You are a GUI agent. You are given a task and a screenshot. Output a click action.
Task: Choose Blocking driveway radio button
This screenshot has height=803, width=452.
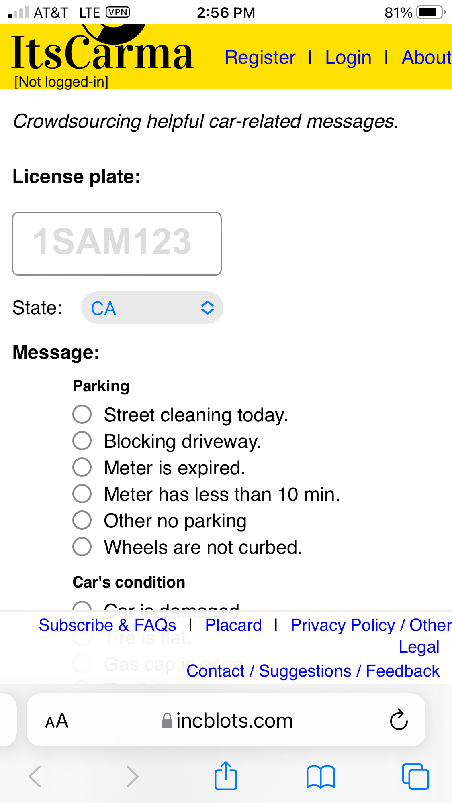click(x=82, y=441)
